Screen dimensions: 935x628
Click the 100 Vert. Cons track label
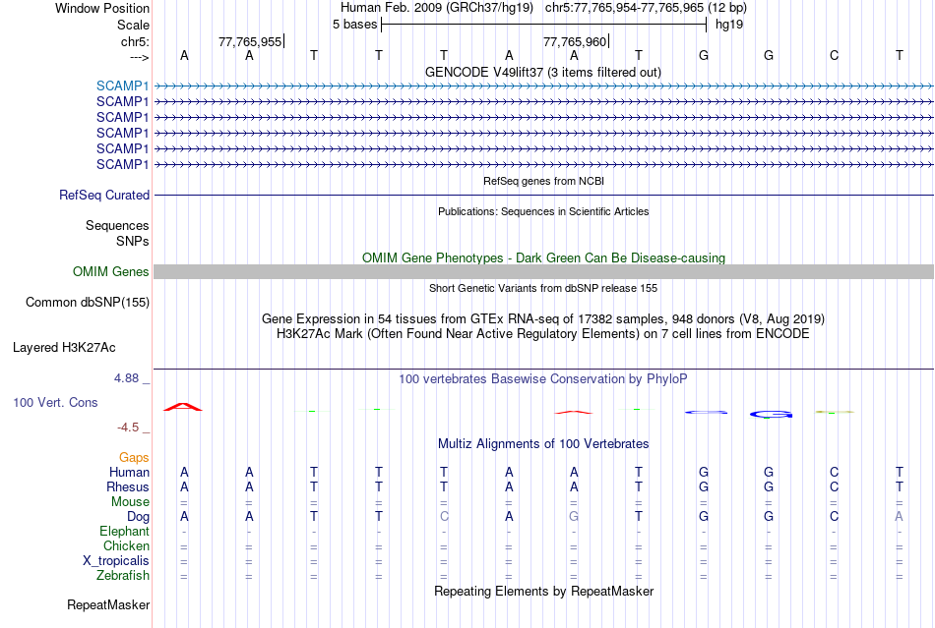55,402
